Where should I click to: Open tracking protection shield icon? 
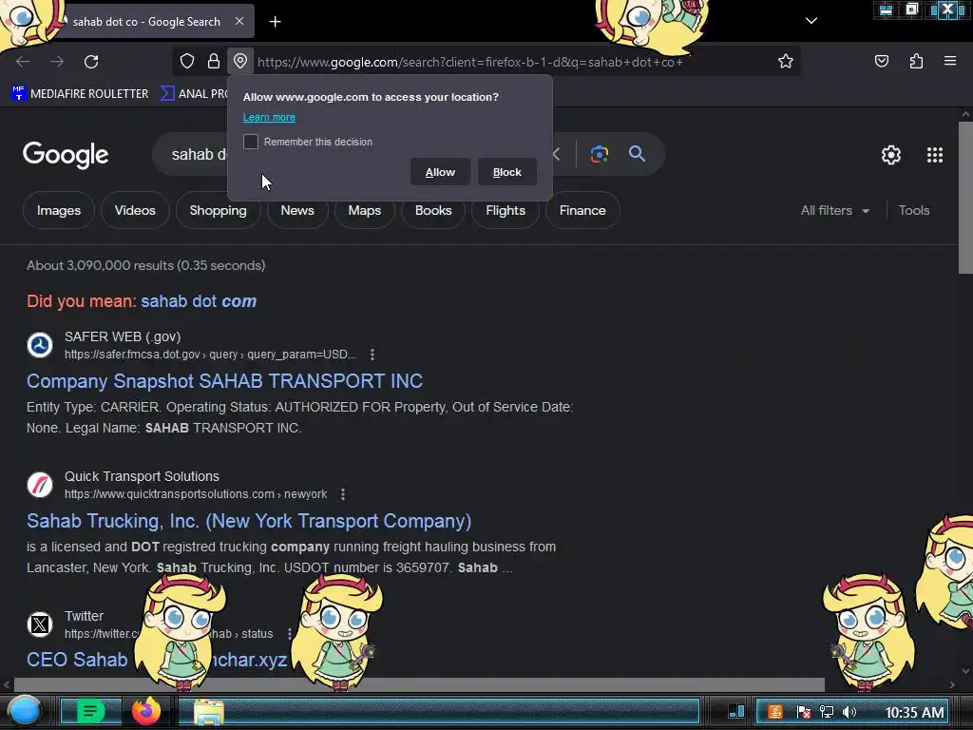click(187, 61)
